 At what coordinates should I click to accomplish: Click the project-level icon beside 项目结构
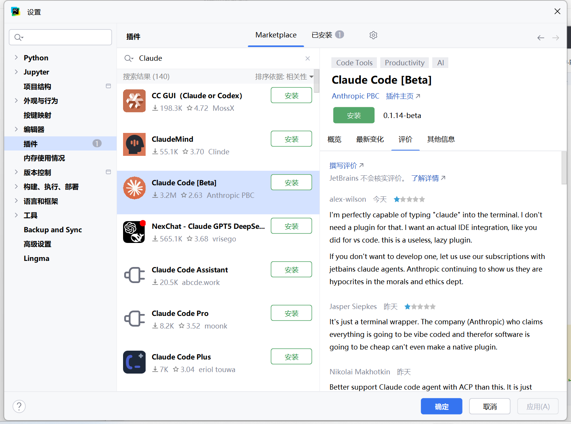click(x=109, y=86)
